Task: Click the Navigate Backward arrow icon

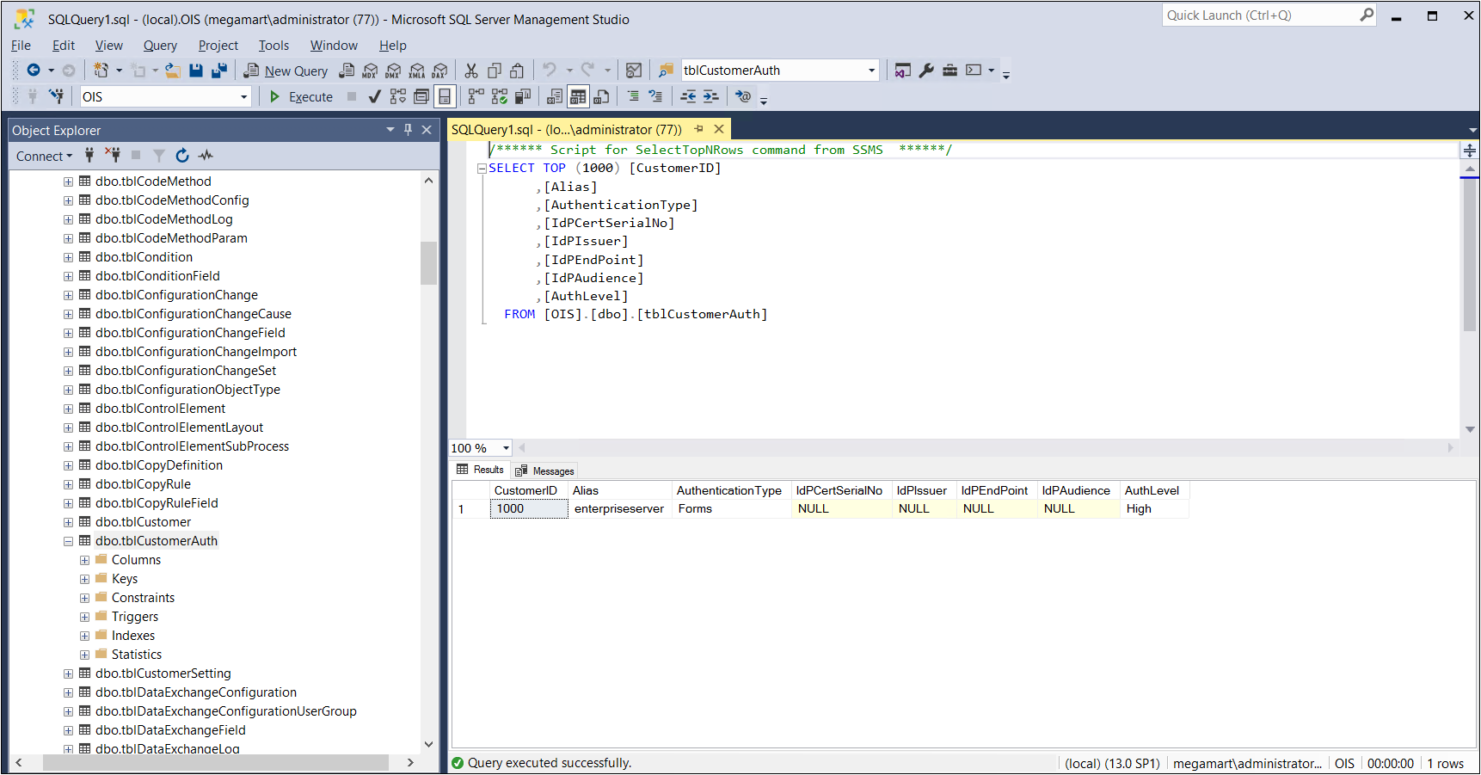Action: tap(34, 71)
